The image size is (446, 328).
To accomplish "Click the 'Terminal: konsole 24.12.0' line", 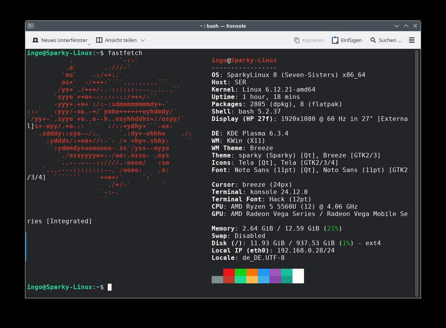I will coord(260,192).
